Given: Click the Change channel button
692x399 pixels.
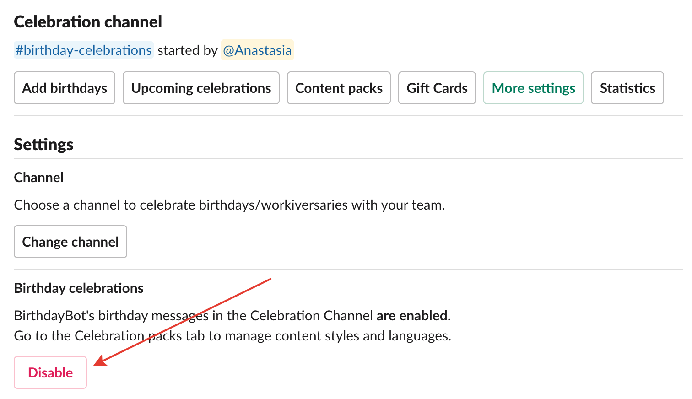Looking at the screenshot, I should [70, 242].
